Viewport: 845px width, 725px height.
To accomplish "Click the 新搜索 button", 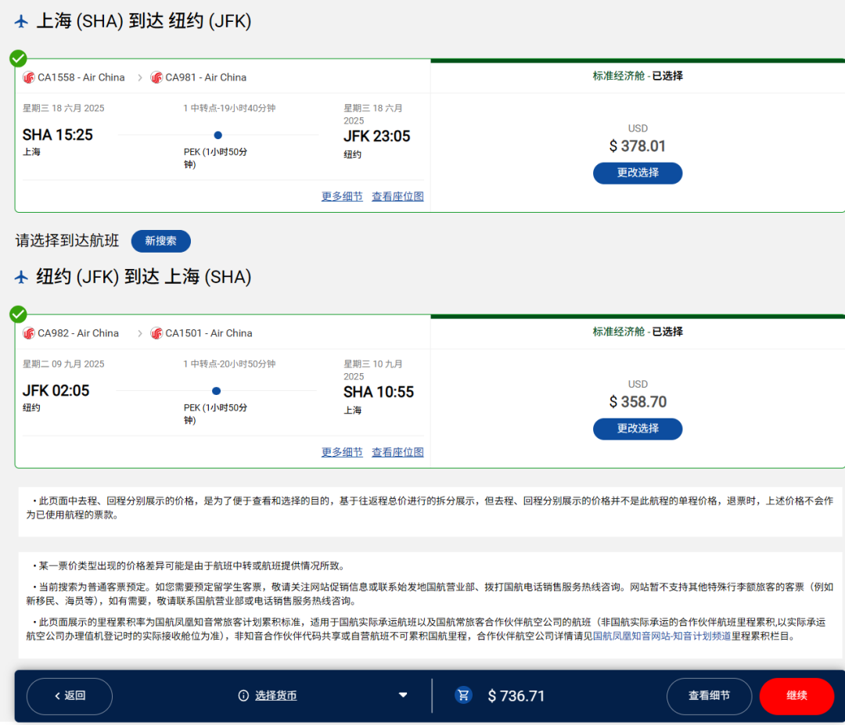I will point(160,241).
